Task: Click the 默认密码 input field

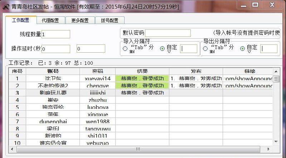Action: [x=168, y=33]
